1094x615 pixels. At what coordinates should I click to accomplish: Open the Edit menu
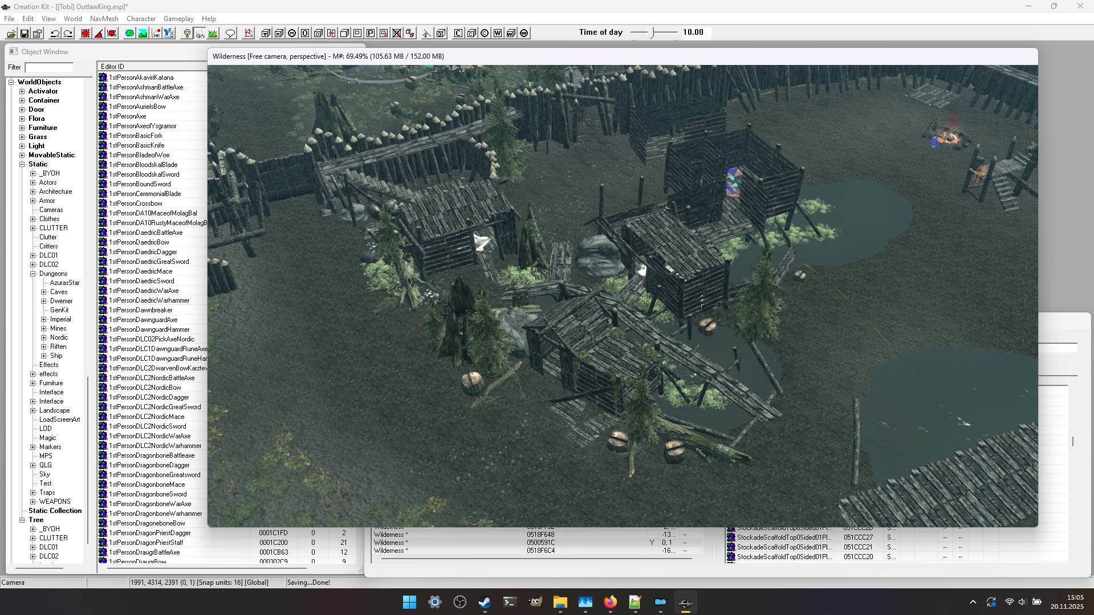[x=28, y=19]
